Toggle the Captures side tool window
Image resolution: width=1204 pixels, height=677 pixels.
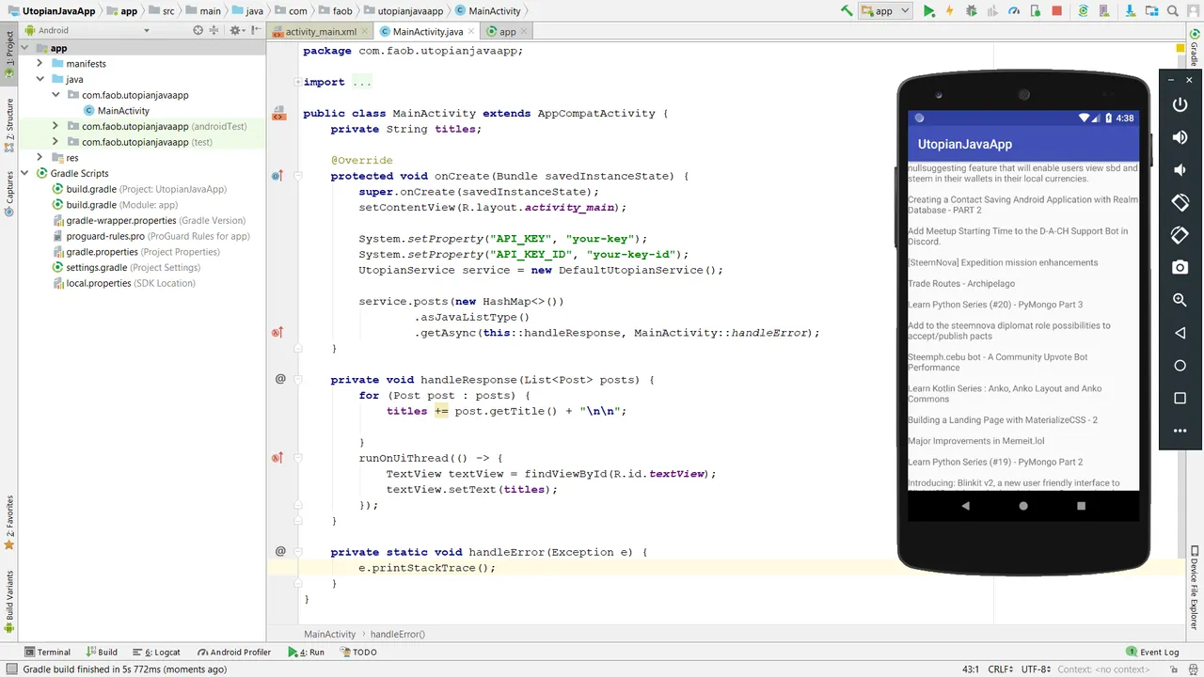(x=9, y=196)
